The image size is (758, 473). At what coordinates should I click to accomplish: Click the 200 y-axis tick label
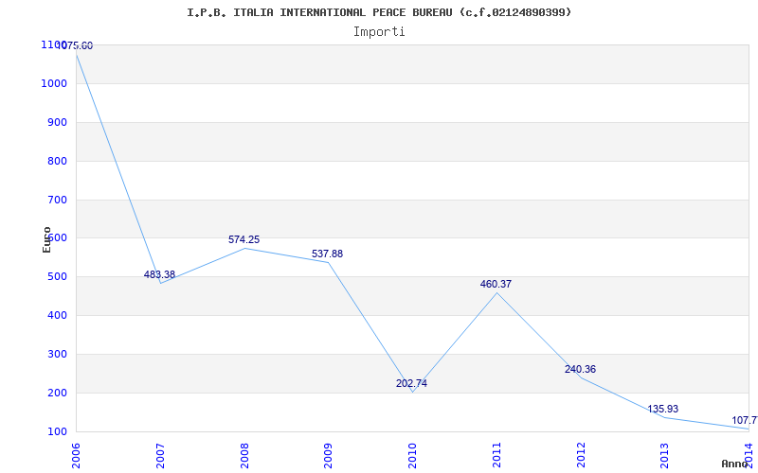[x=59, y=393]
